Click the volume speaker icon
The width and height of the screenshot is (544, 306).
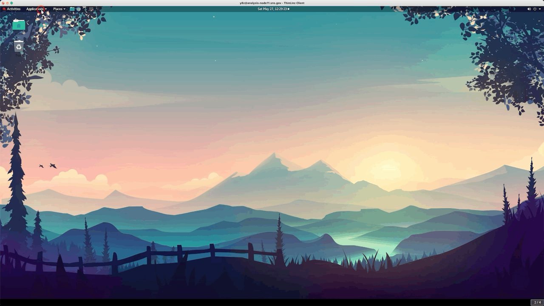(529, 9)
